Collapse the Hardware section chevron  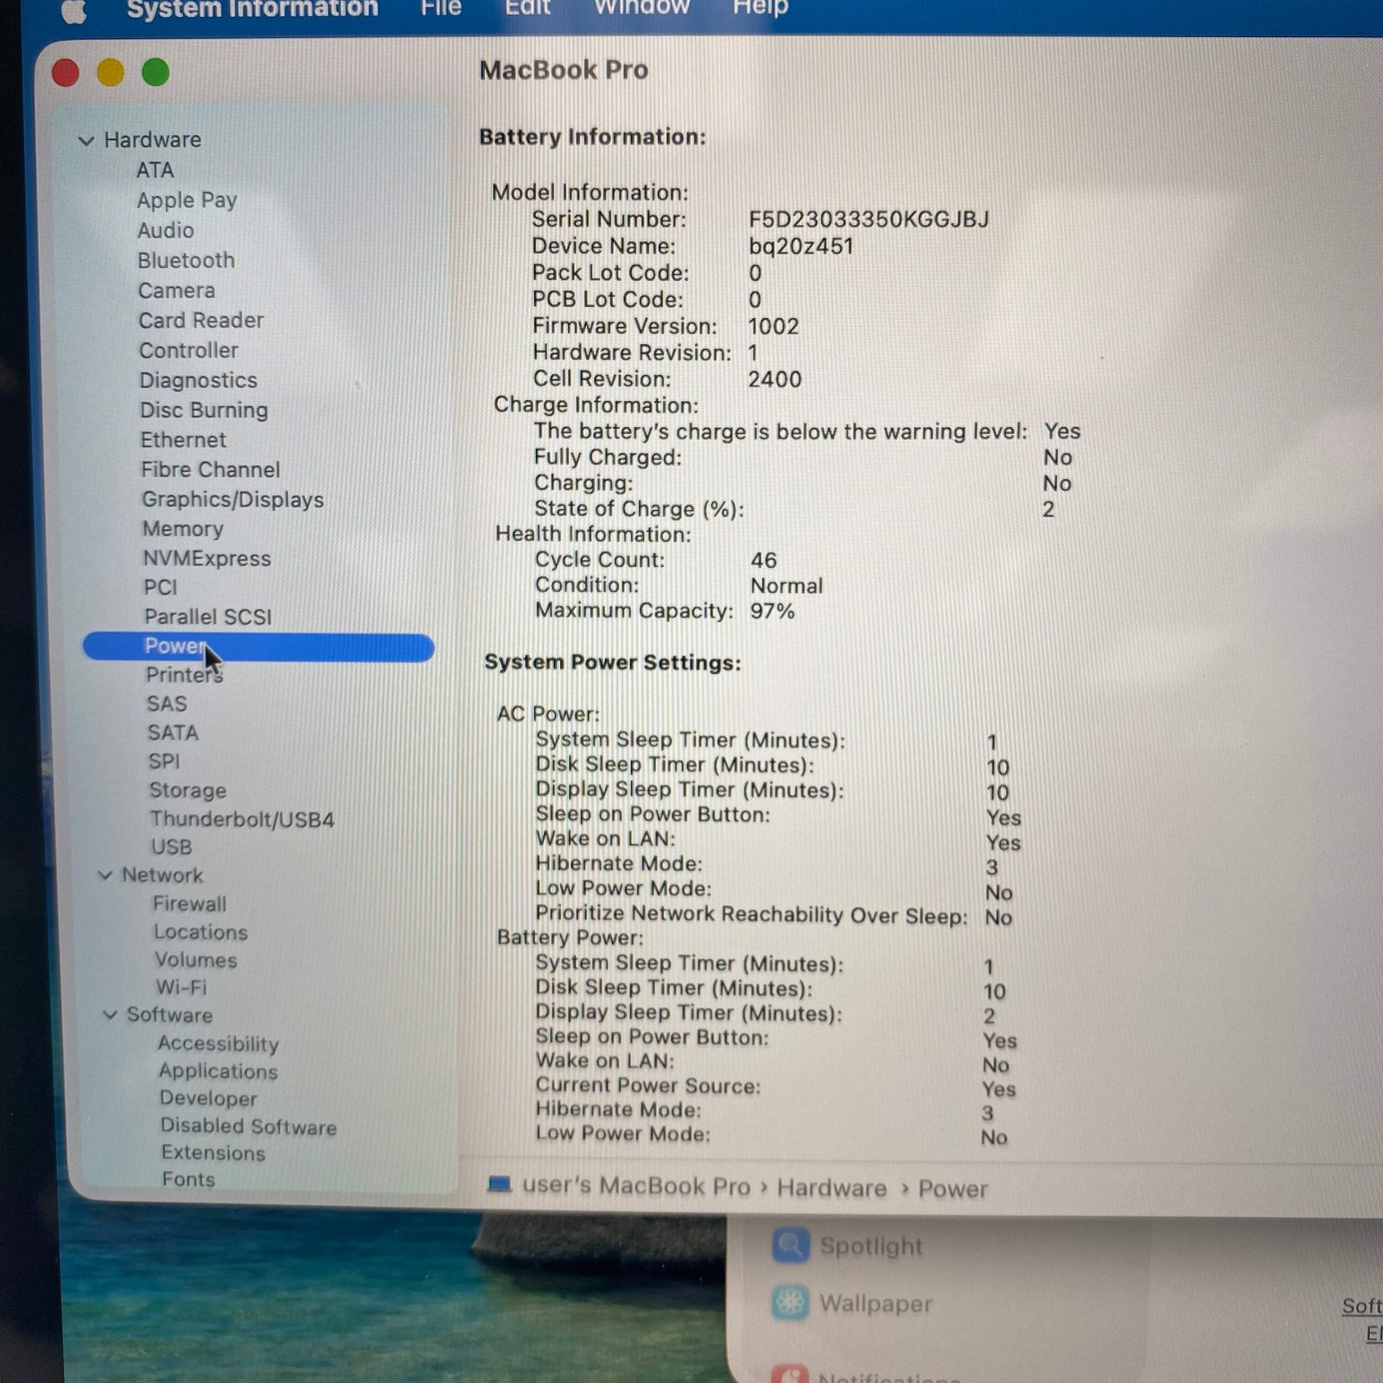(86, 140)
